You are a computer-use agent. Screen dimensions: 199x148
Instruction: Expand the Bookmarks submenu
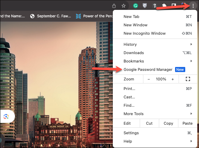pyautogui.click(x=155, y=61)
